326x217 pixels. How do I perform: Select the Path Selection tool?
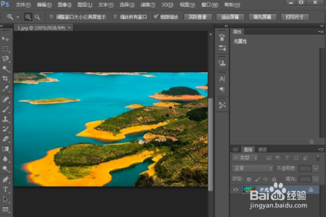pos(5,199)
